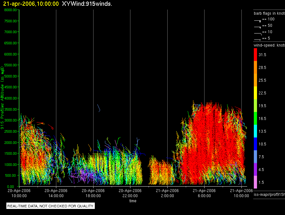The width and height of the screenshot is (285, 215).
Task: Click the 'XYWind:915winds.' plot title
Action: coord(87,4)
